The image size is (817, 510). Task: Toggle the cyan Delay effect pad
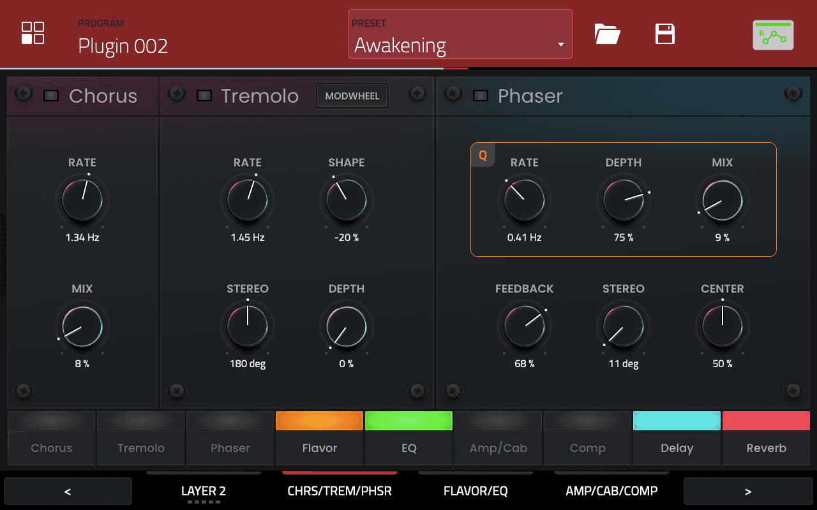(x=677, y=421)
